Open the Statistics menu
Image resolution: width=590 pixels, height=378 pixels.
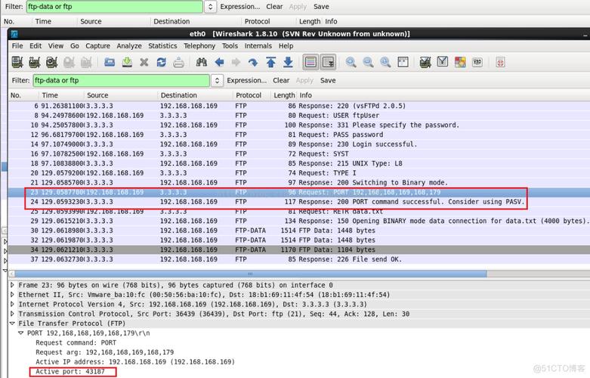pos(162,46)
